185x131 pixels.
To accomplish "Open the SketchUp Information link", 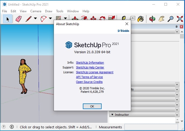I will click(90, 63).
